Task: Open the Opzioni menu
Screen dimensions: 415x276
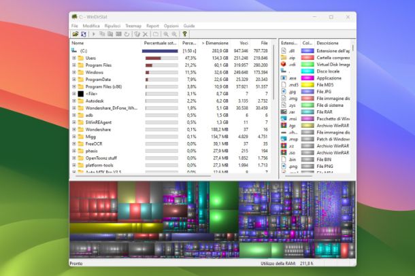Action: point(171,26)
